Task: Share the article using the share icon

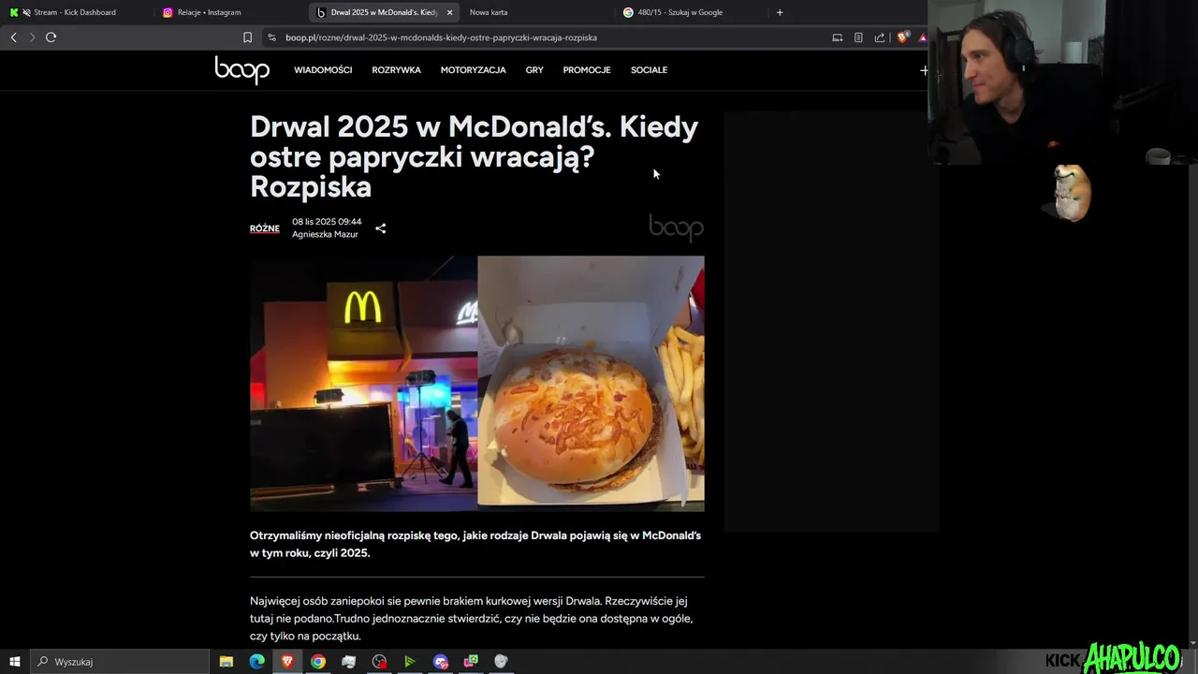Action: pos(380,228)
